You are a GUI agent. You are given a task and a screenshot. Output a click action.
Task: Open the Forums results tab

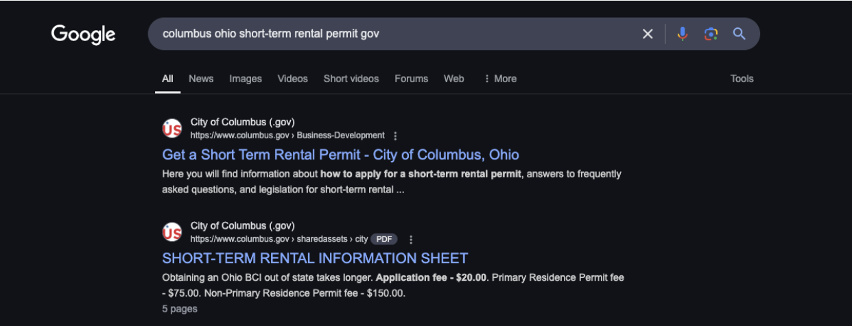click(x=411, y=79)
